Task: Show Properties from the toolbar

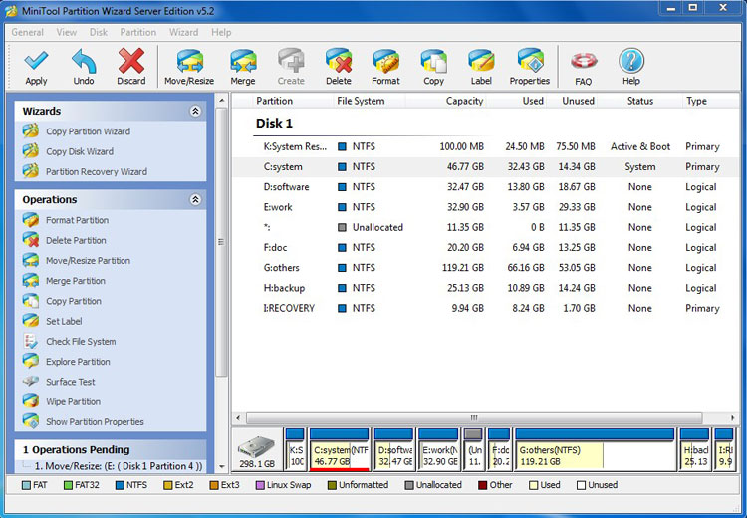Action: 529,67
